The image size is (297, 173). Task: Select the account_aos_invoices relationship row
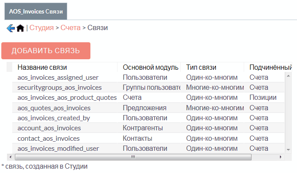(x=148, y=128)
